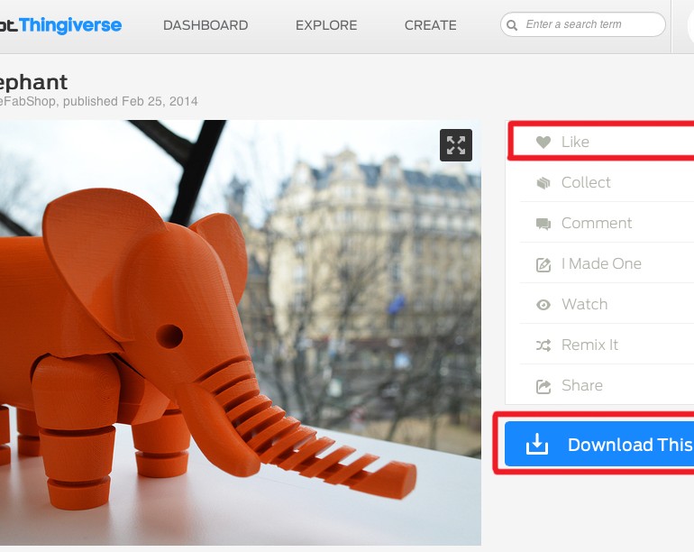Open the DASHBOARD menu item
Viewport: 694px width, 552px height.
coord(205,25)
